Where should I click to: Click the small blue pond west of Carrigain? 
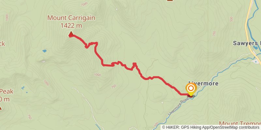pos(44,51)
